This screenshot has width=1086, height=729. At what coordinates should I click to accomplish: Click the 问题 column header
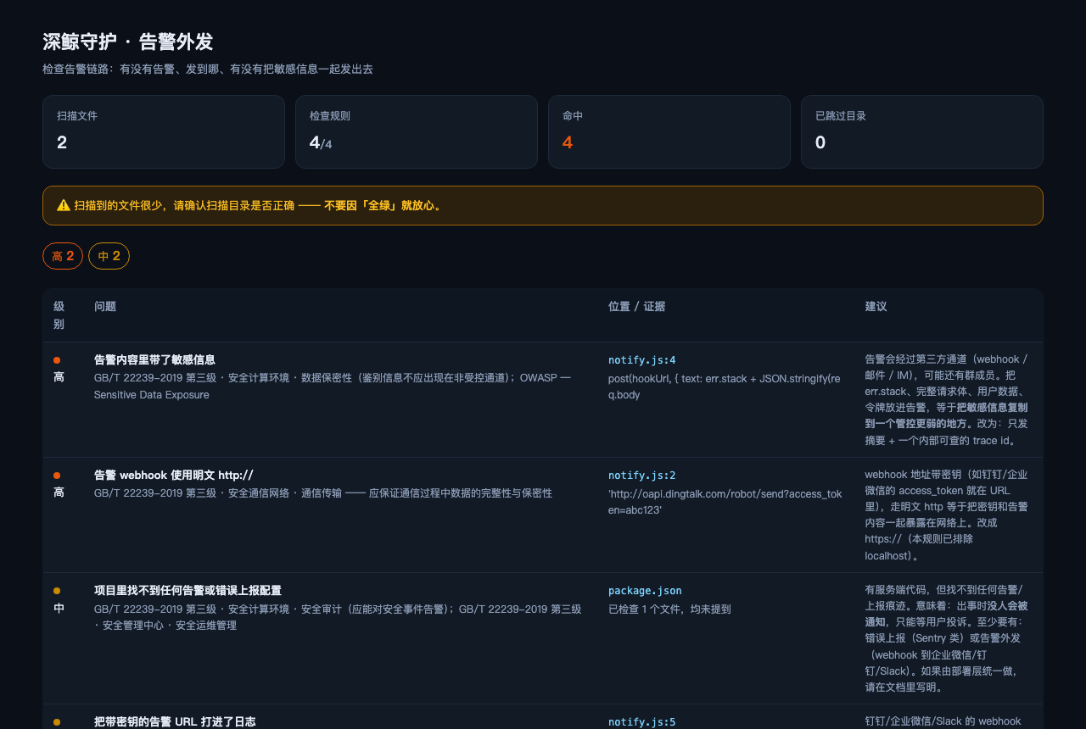click(105, 306)
